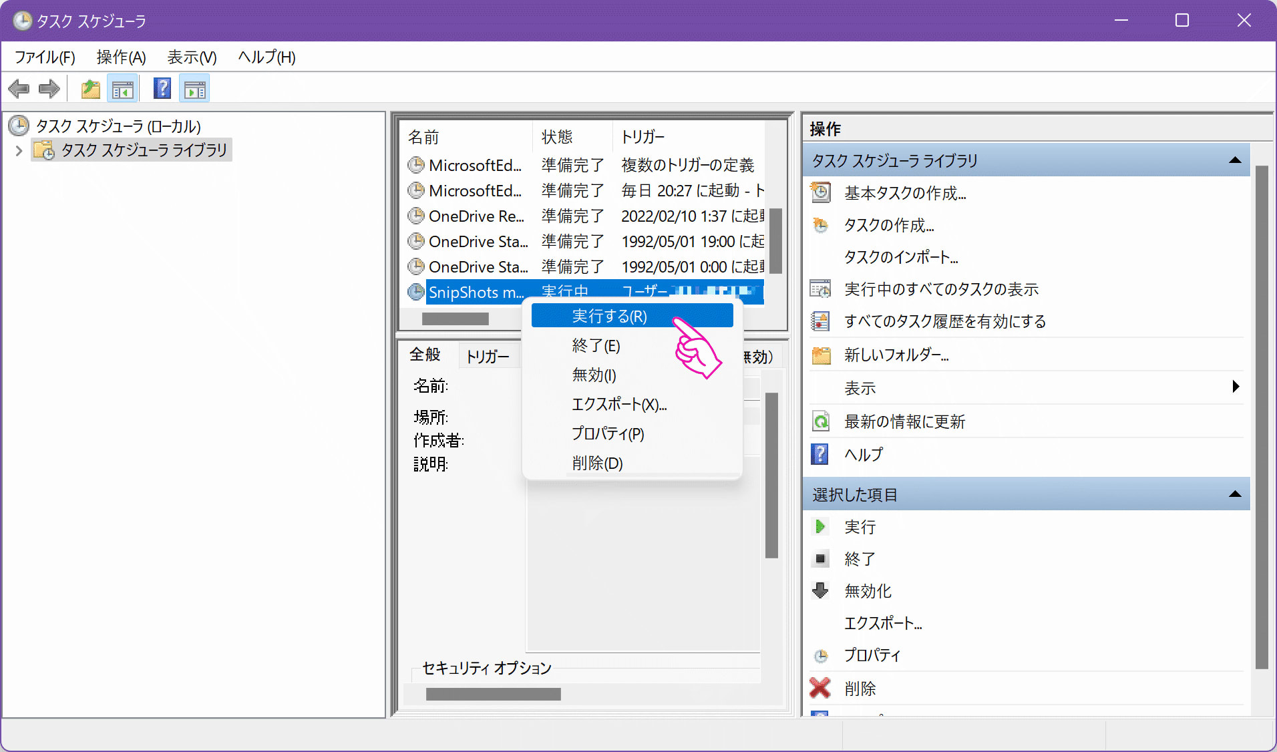Viewport: 1277px width, 752px height.
Task: Click the Up one level folder icon
Action: [90, 89]
